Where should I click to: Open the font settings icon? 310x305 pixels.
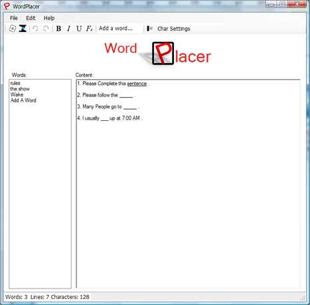tap(89, 29)
